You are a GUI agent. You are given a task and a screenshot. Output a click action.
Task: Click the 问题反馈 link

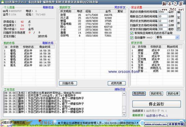[7, 123]
